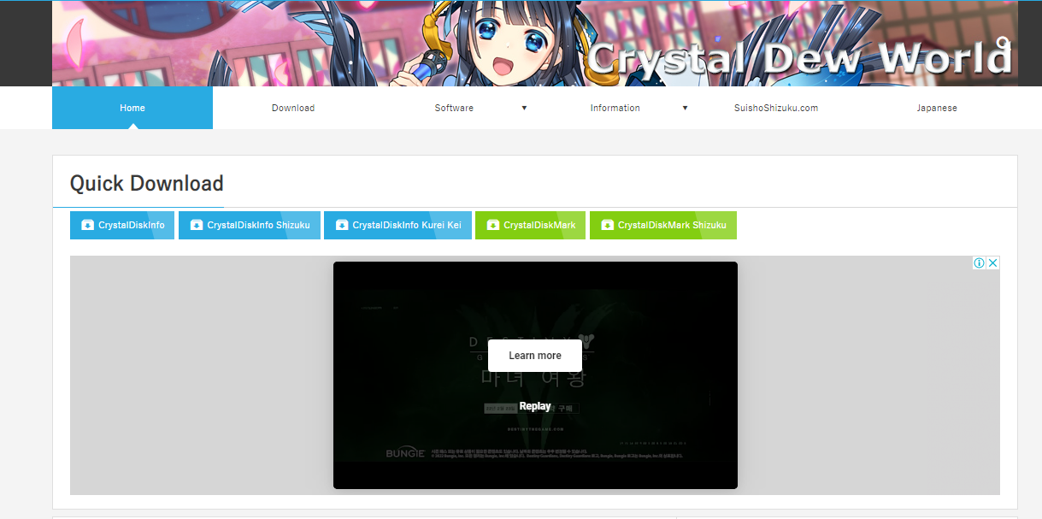1042x519 pixels.
Task: Switch site to Japanese
Action: coord(937,108)
